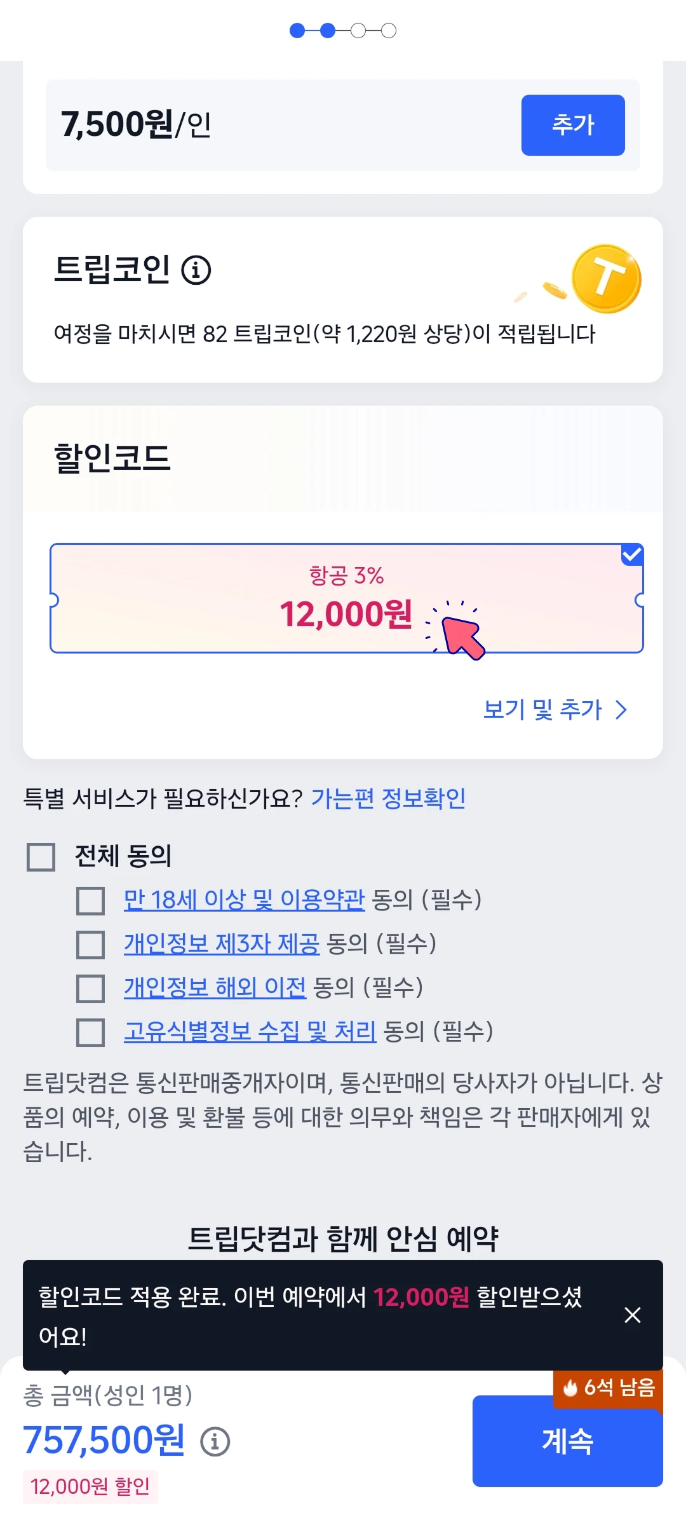Image resolution: width=686 pixels, height=1527 pixels.
Task: Tap the first progress step dot
Action: click(297, 31)
